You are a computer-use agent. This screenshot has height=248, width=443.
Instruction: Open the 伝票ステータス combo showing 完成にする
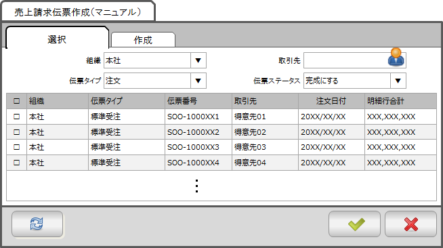point(355,81)
